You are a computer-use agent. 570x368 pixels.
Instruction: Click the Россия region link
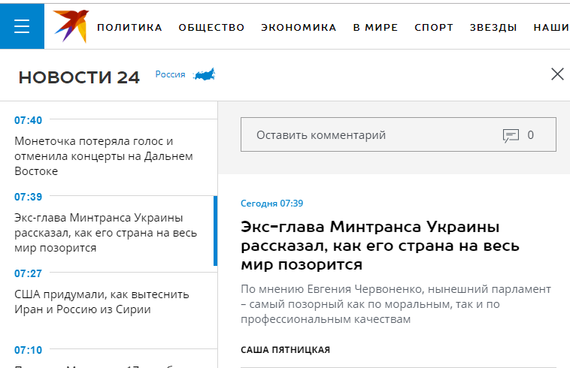click(170, 74)
